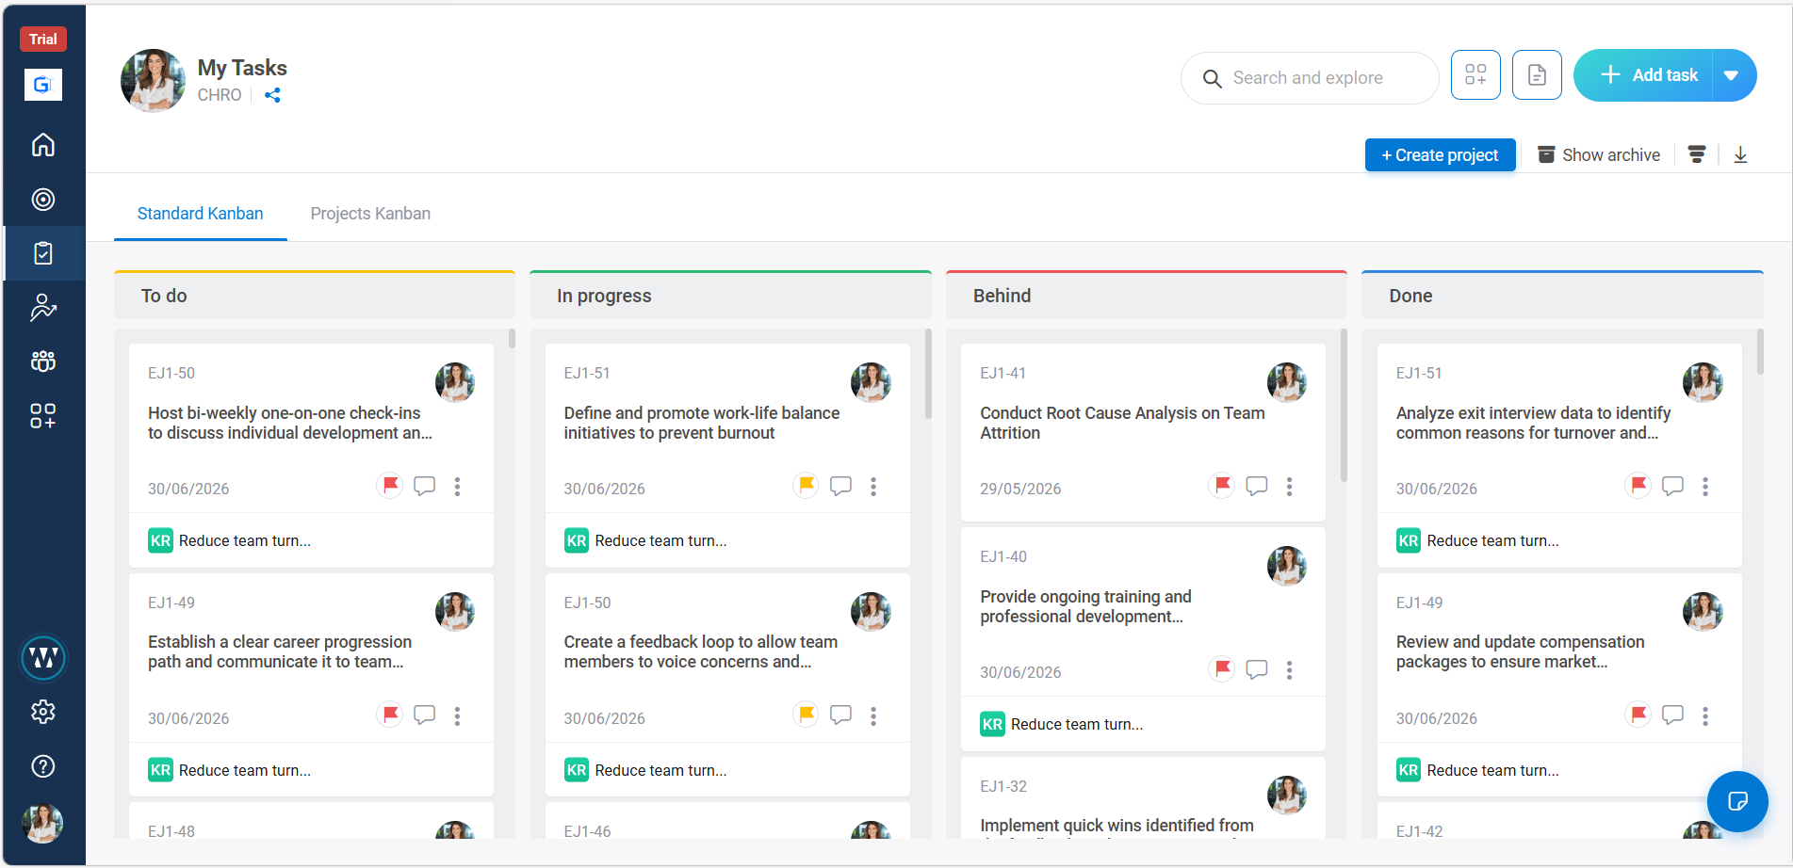Open the Tasks clipboard icon in sidebar
1793x868 pixels.
point(43,253)
